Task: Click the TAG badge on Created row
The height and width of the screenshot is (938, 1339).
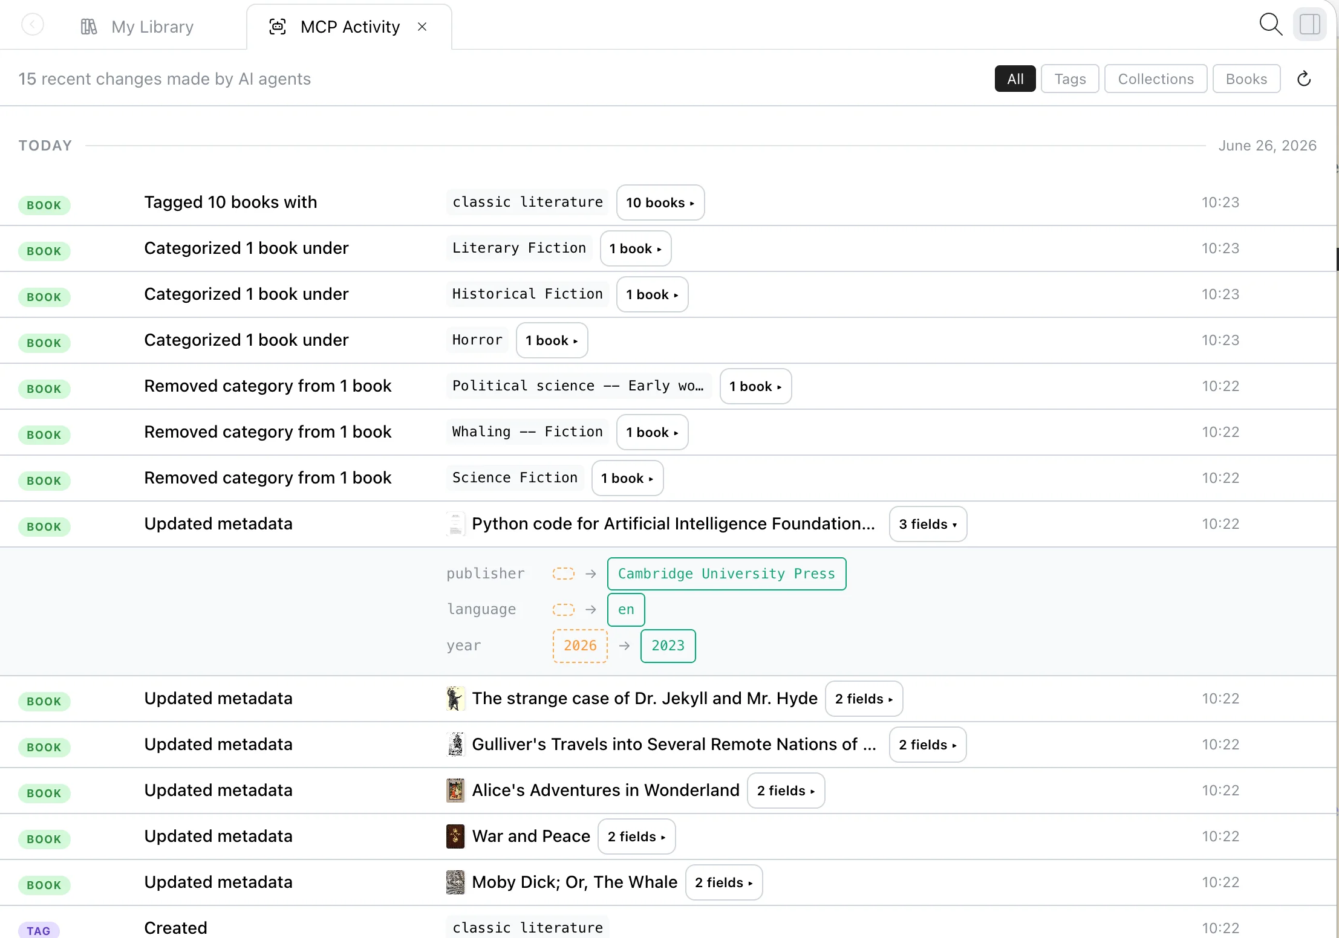Action: (x=39, y=930)
